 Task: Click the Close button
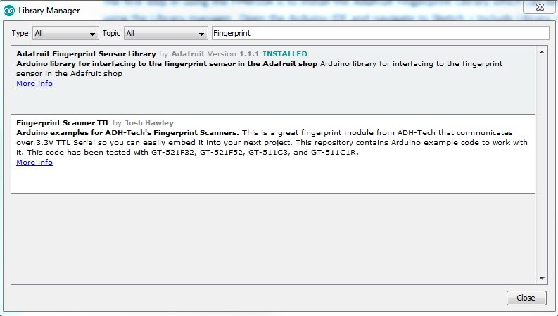[526, 298]
